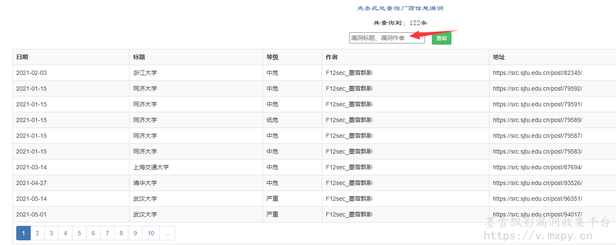Open the post/79592/ address
The height and width of the screenshot is (245, 616).
[x=538, y=88]
